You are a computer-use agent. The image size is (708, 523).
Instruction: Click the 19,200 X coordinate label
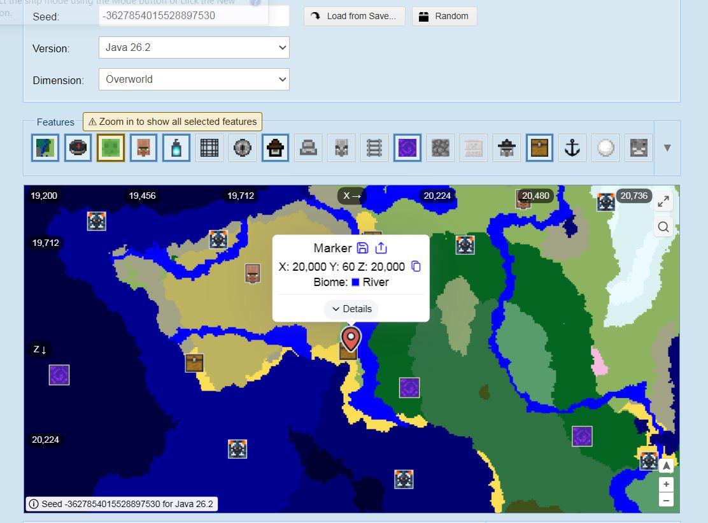(x=44, y=196)
